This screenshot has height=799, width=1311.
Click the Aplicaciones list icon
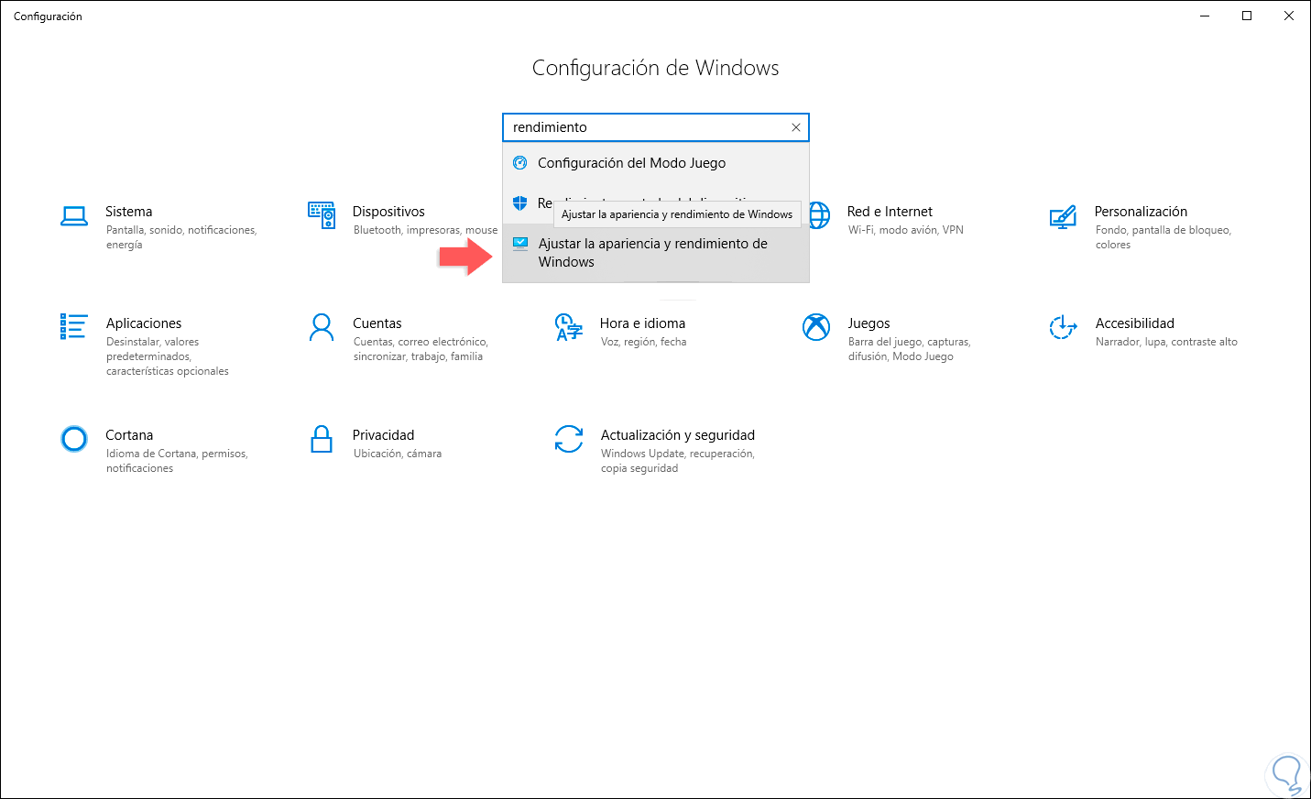point(73,326)
